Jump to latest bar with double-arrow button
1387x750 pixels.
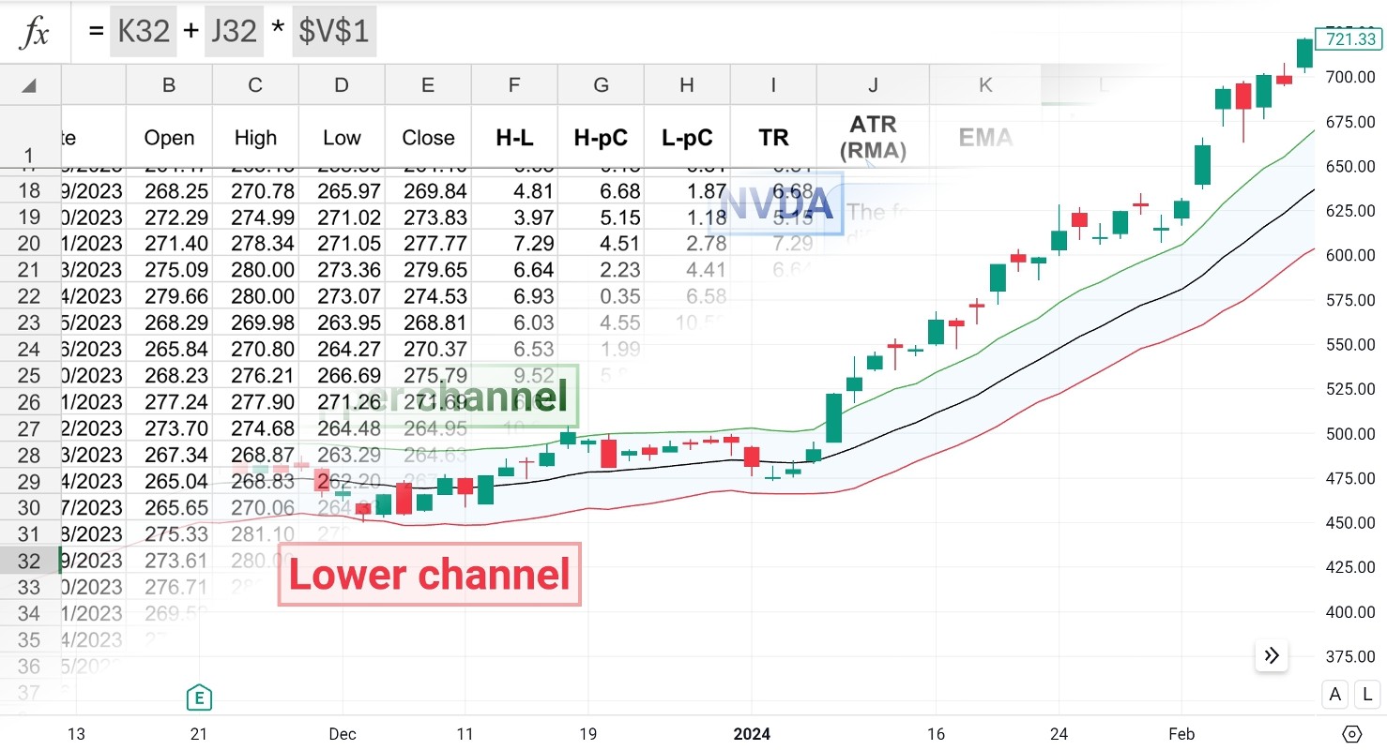pos(1272,655)
